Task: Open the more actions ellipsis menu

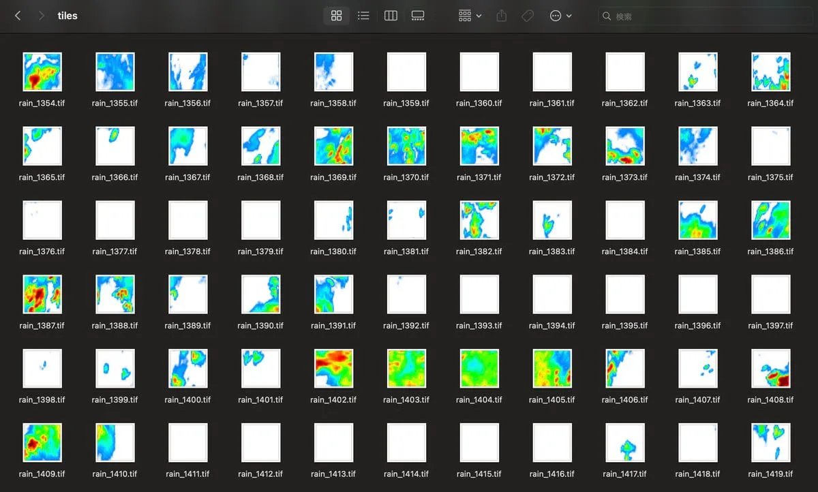Action: pyautogui.click(x=560, y=16)
